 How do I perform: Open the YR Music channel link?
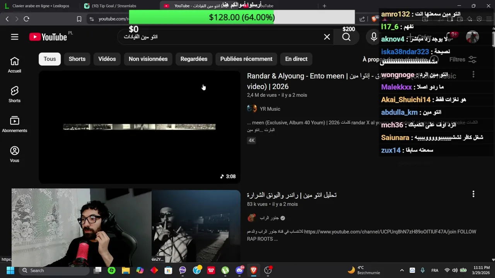(x=270, y=109)
